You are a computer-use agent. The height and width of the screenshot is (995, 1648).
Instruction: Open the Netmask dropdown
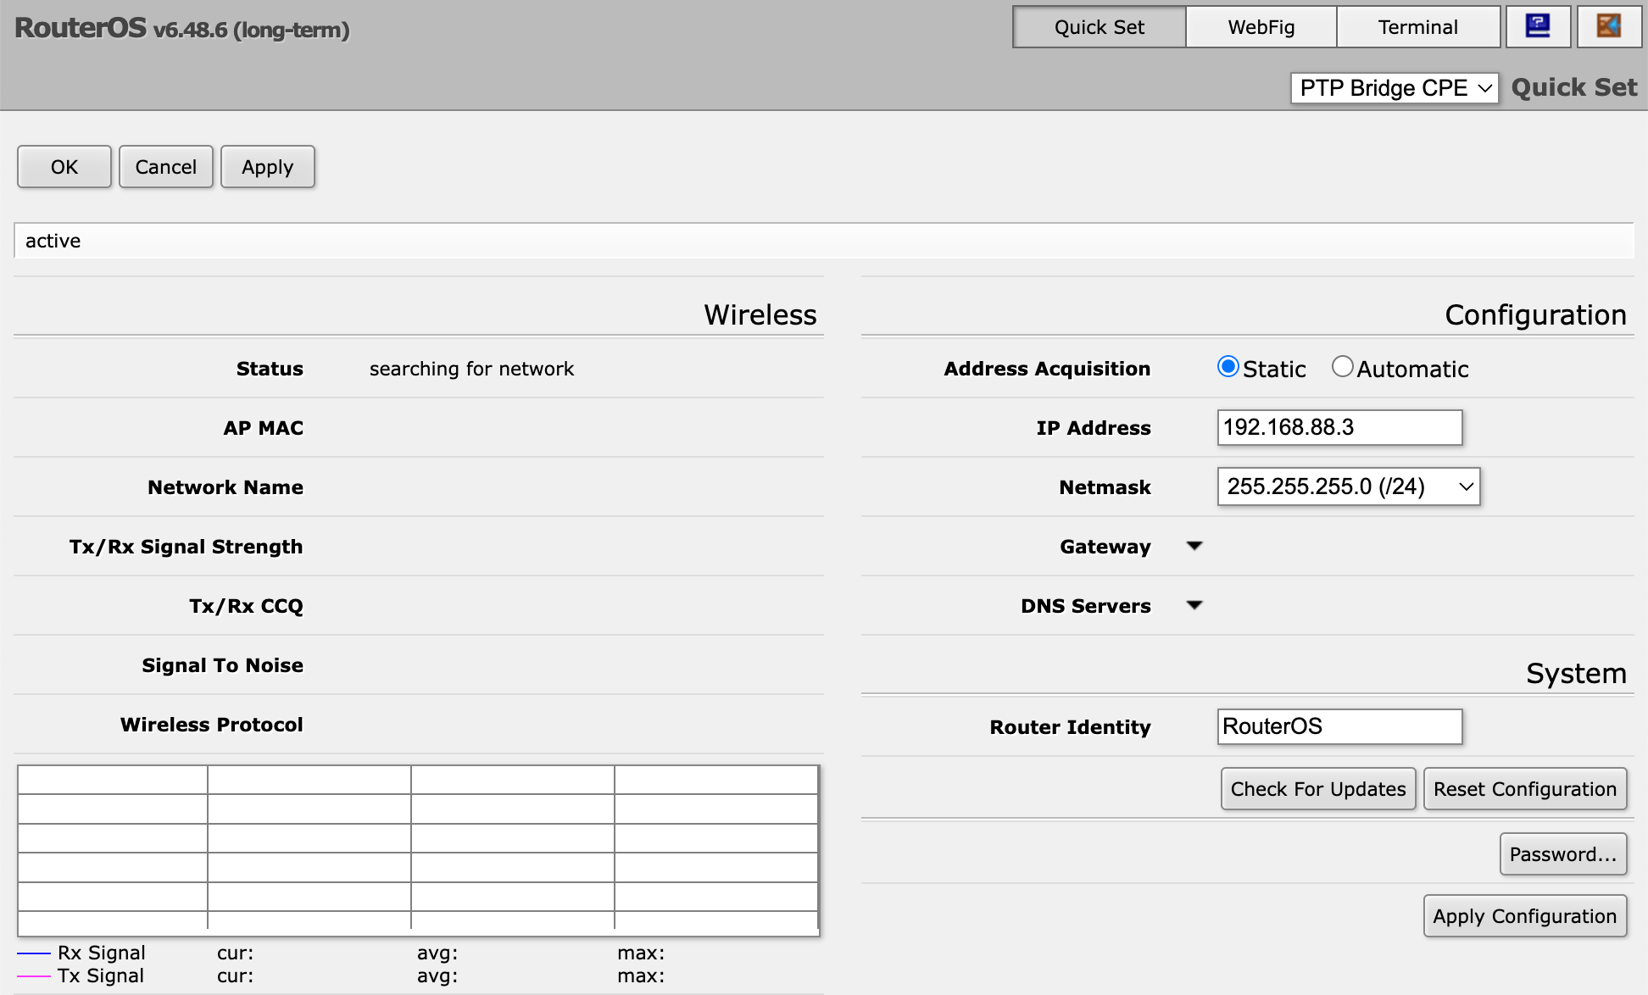pyautogui.click(x=1348, y=486)
